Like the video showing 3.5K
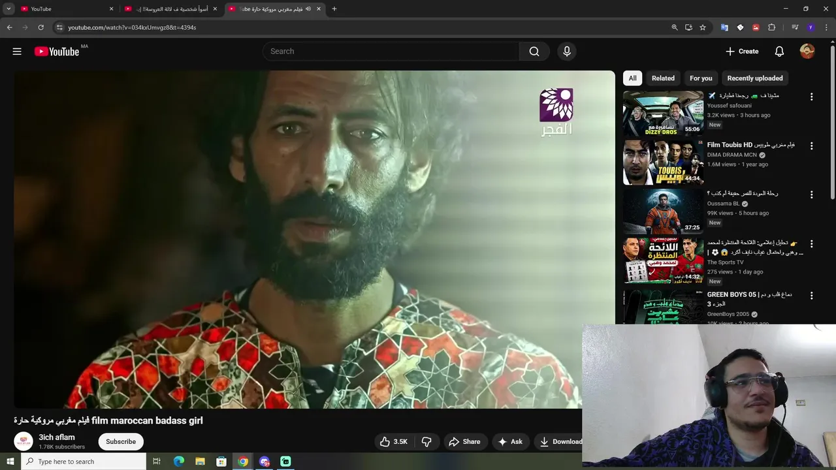 pyautogui.click(x=394, y=442)
